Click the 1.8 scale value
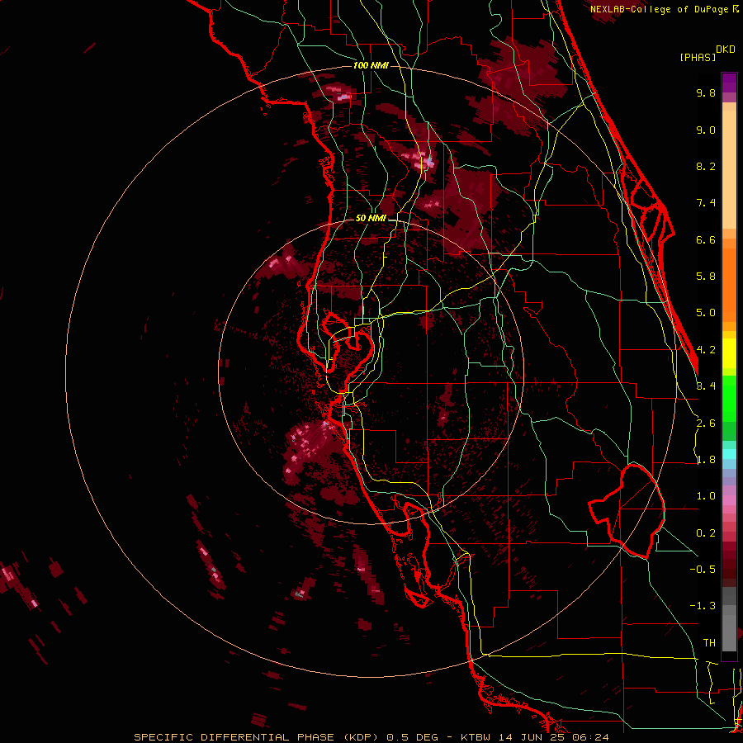743x743 pixels. coord(706,460)
